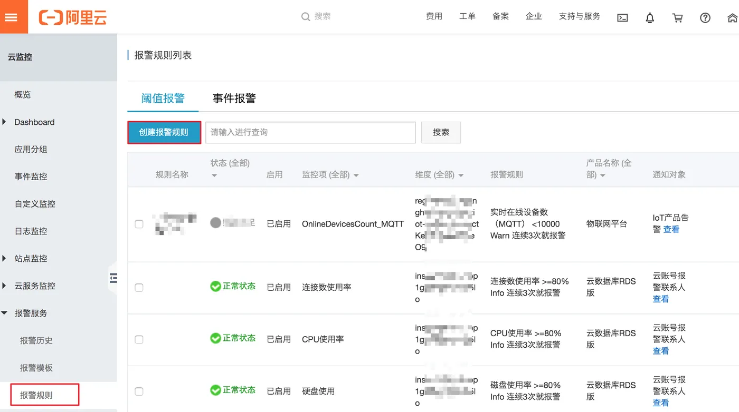
Task: Click green check icon in 连接数使用率 row
Action: click(215, 286)
